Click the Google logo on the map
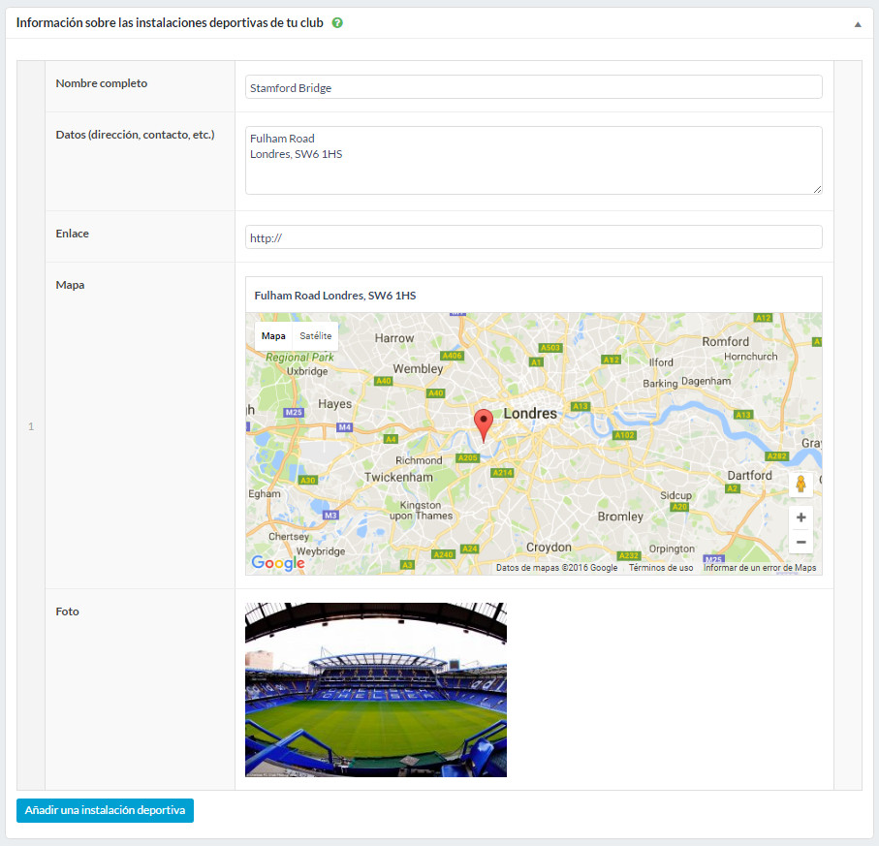879x846 pixels. pos(277,563)
